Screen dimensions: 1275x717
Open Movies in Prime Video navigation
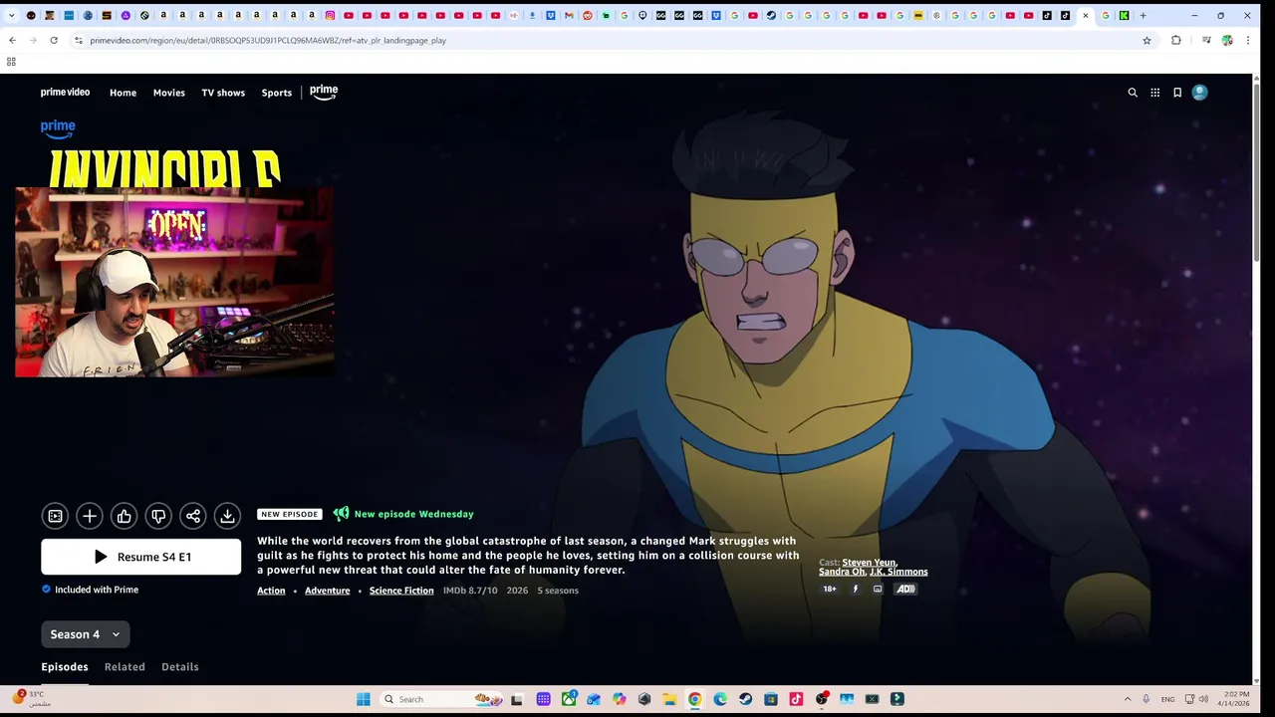click(x=169, y=93)
